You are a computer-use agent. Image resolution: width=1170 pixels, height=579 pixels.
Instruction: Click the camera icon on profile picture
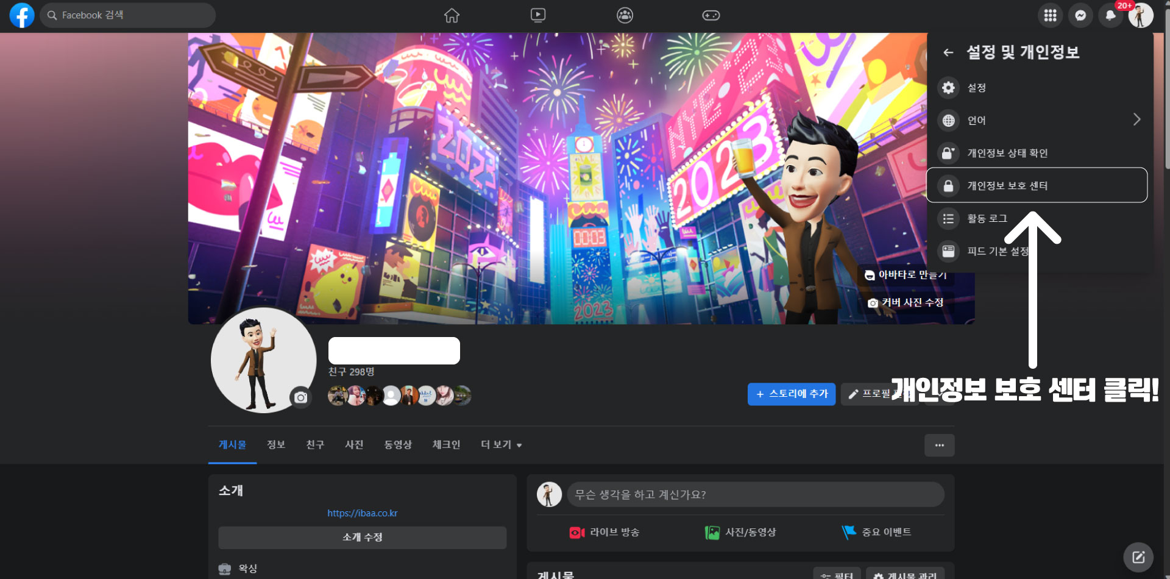click(x=300, y=397)
